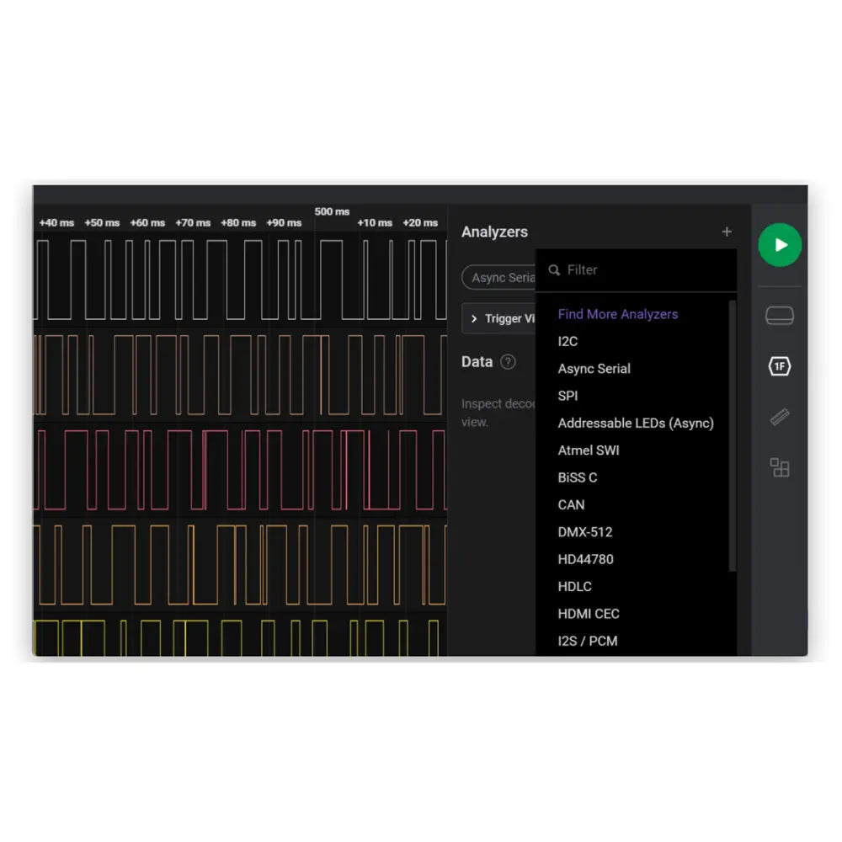The image size is (842, 842).
Task: Open the extensions panel at sidebar bottom
Action: click(x=780, y=468)
